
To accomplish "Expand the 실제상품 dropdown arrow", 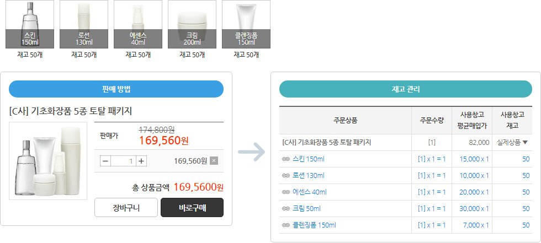I will [x=525, y=143].
